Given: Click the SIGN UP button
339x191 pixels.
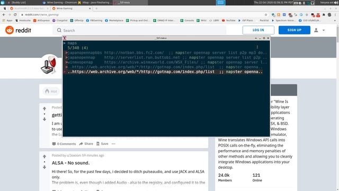Looking at the screenshot, I should tap(295, 30).
